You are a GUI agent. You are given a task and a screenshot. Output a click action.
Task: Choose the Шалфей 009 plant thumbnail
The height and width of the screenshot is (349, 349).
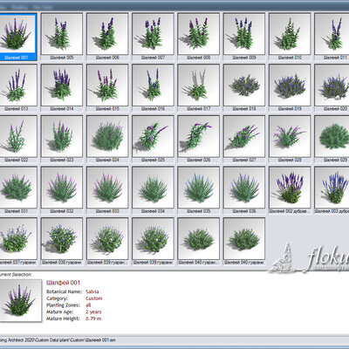pos(244,34)
